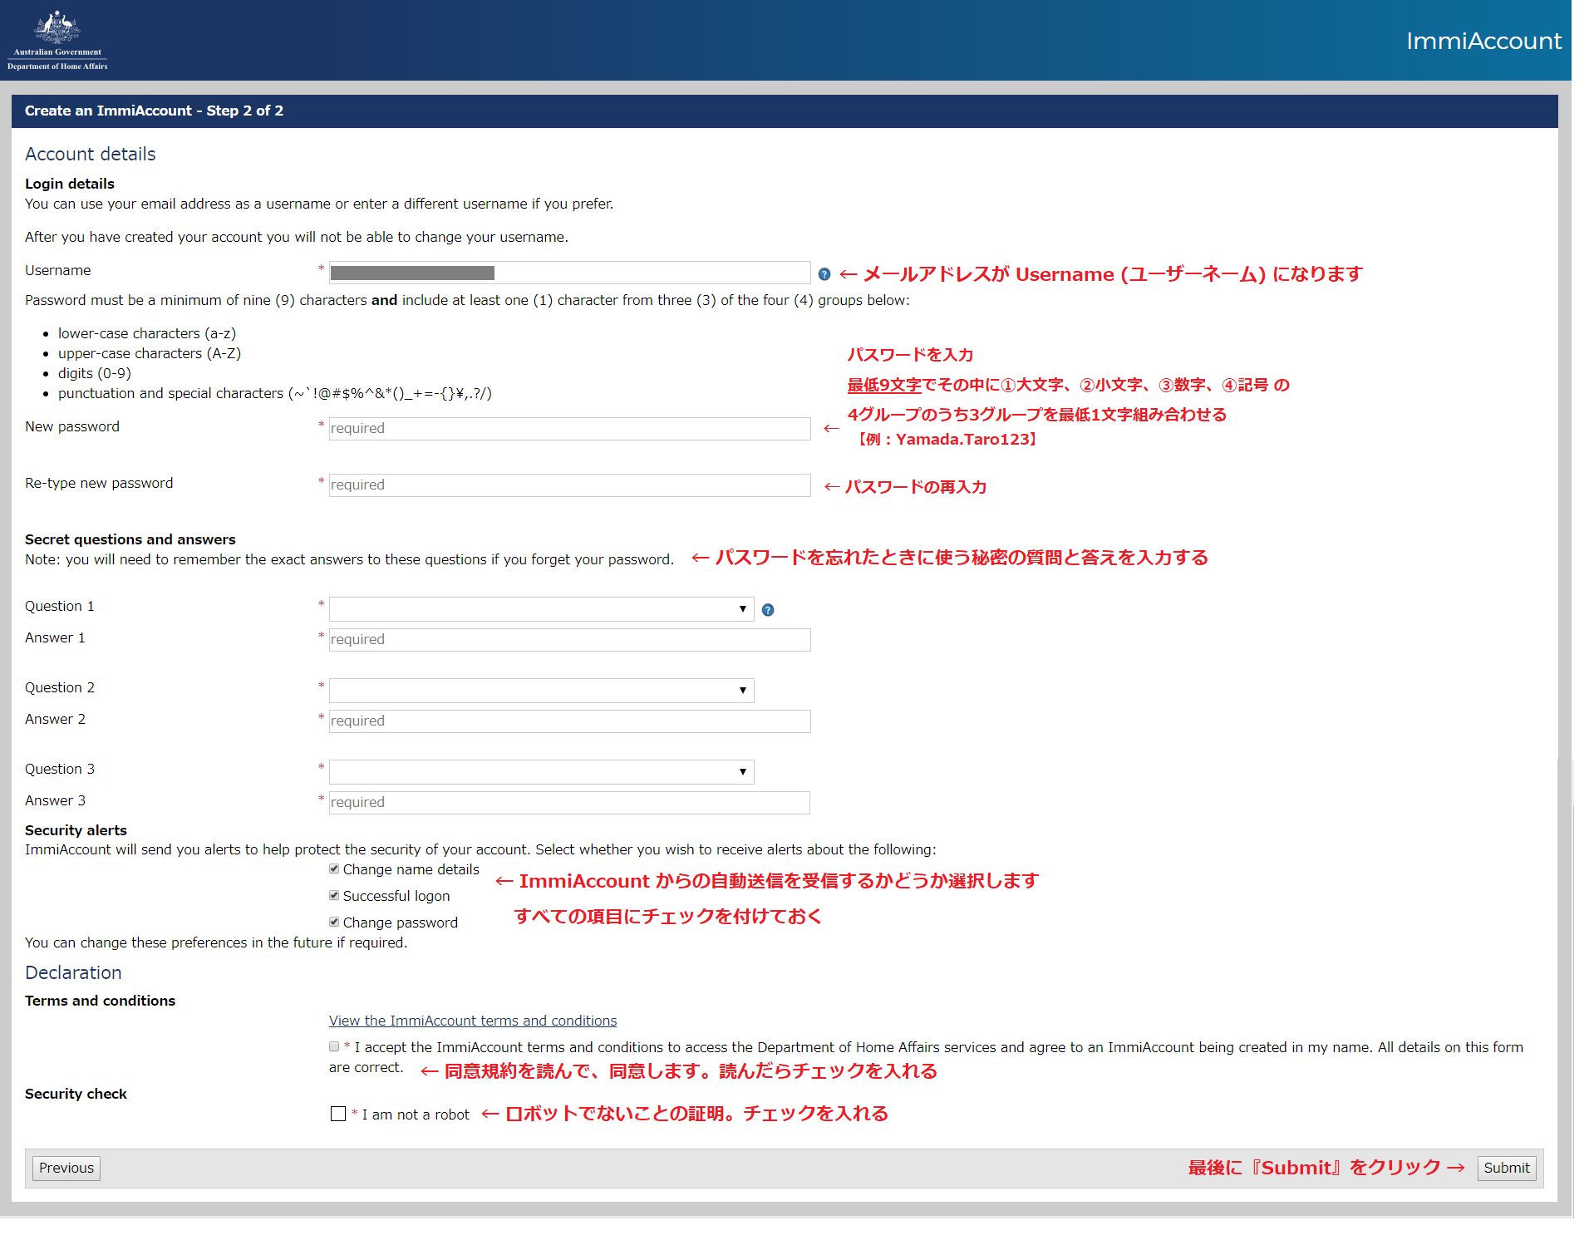The image size is (1589, 1240).
Task: Open the View the ImmiAccount terms and conditions link
Action: pos(473,1021)
